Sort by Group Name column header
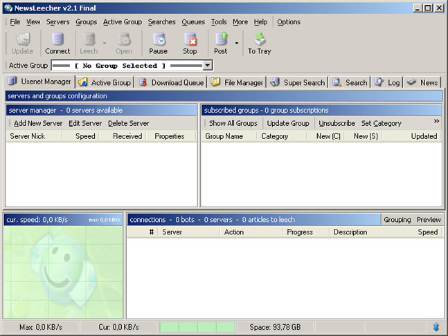This screenshot has height=336, width=448. pyautogui.click(x=229, y=136)
